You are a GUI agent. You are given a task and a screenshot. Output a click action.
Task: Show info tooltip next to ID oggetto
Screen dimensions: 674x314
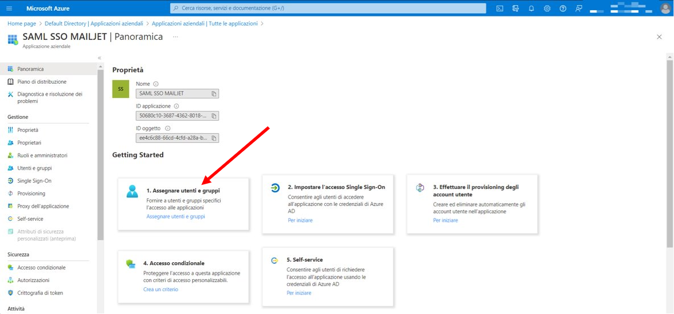click(168, 128)
